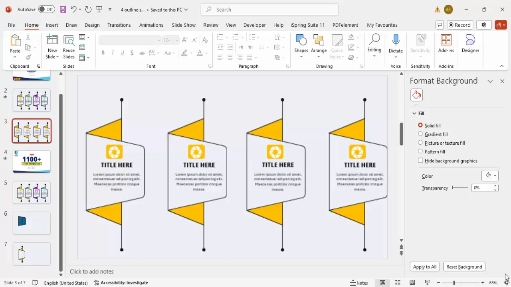This screenshot has width=511, height=287.
Task: Expand the Paste options arrow
Action: pyautogui.click(x=15, y=57)
